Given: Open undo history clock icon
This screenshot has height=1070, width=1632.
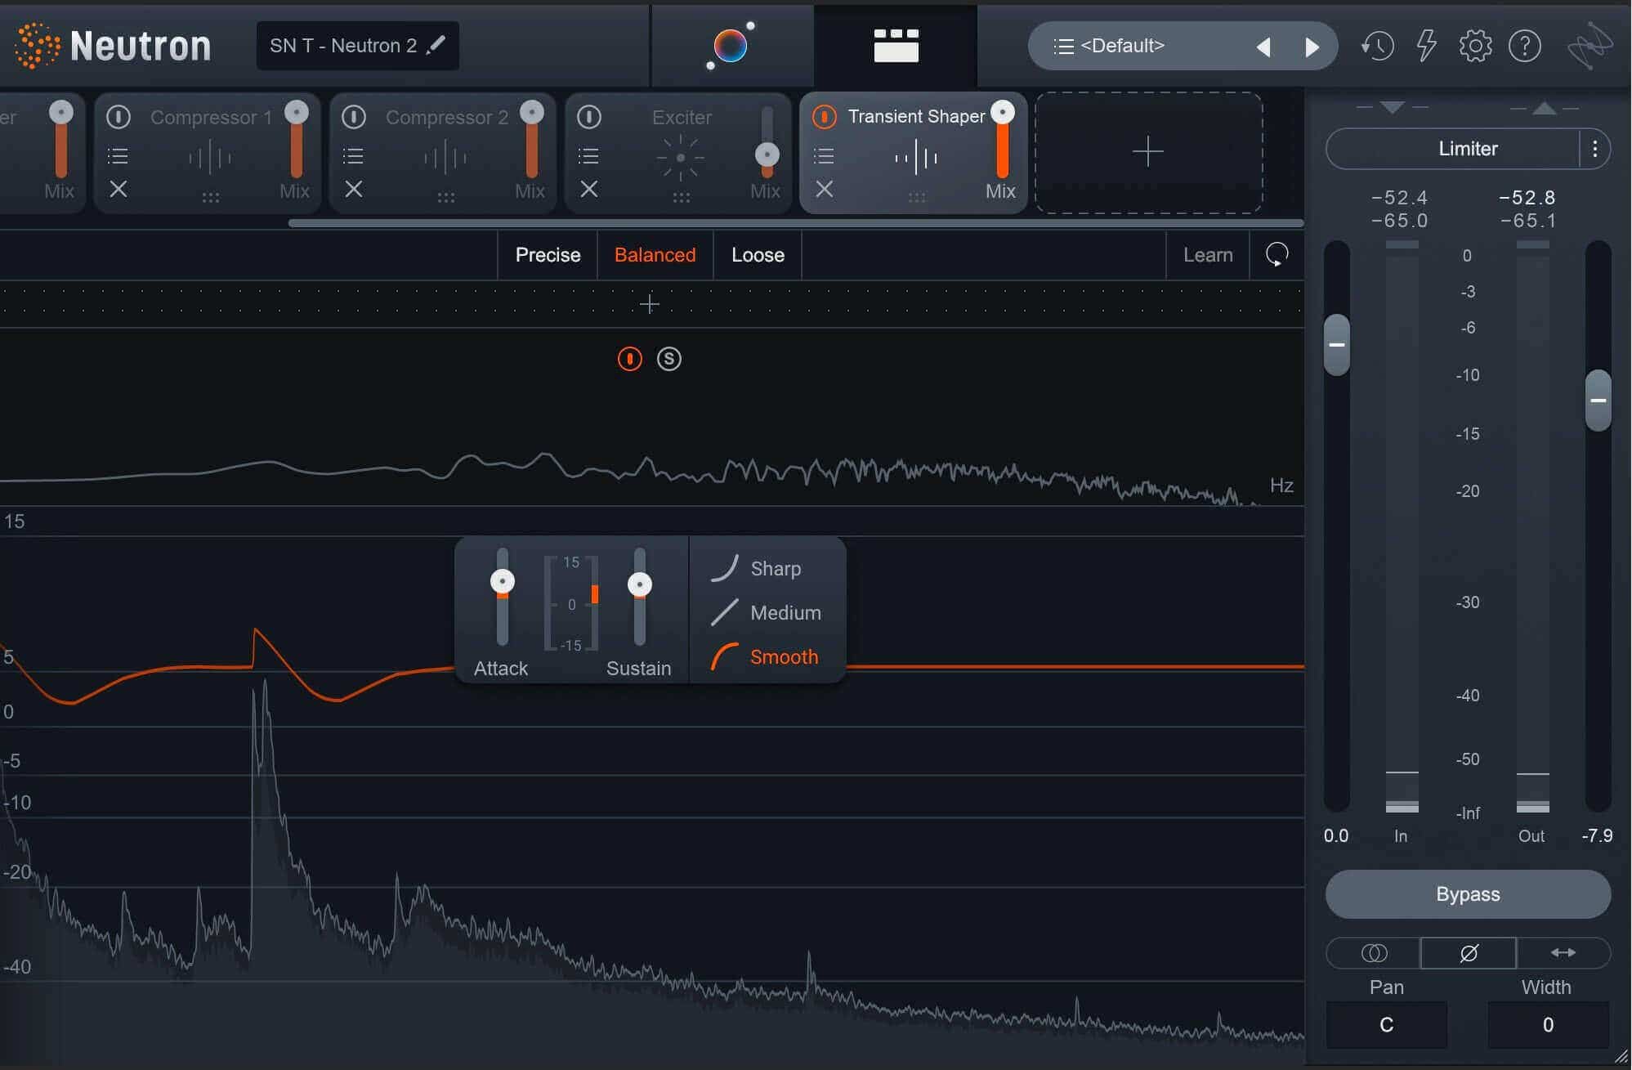Looking at the screenshot, I should tap(1377, 46).
